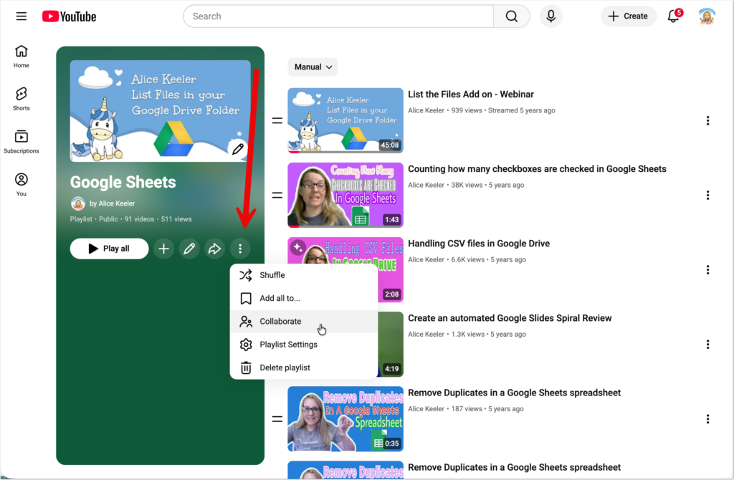Go to Subscriptions in sidebar

[22, 141]
